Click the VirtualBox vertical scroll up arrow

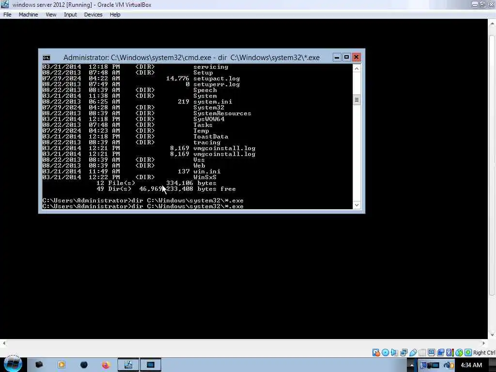point(492,24)
